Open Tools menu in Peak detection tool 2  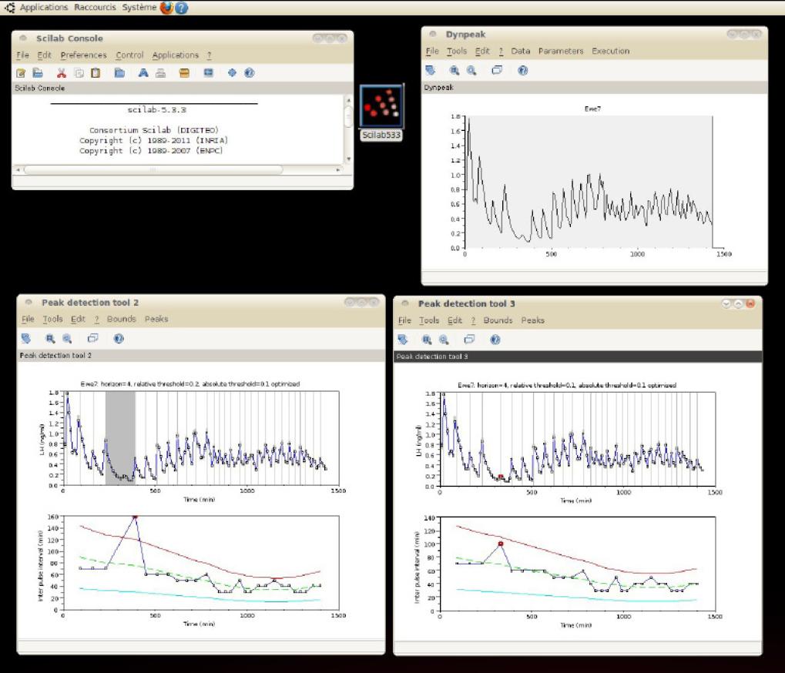(52, 320)
